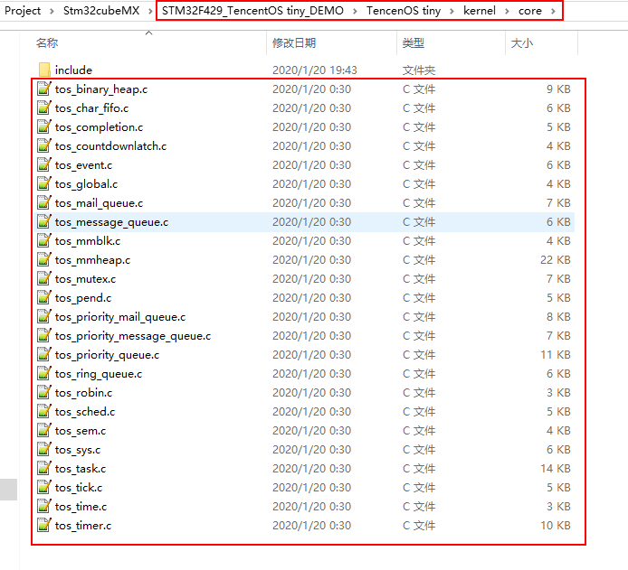
Task: Click the tos_event.c file icon
Action: [44, 164]
